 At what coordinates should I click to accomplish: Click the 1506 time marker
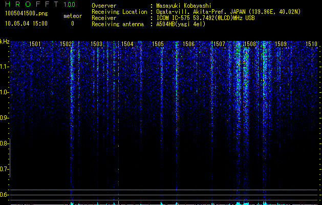pyautogui.click(x=188, y=44)
